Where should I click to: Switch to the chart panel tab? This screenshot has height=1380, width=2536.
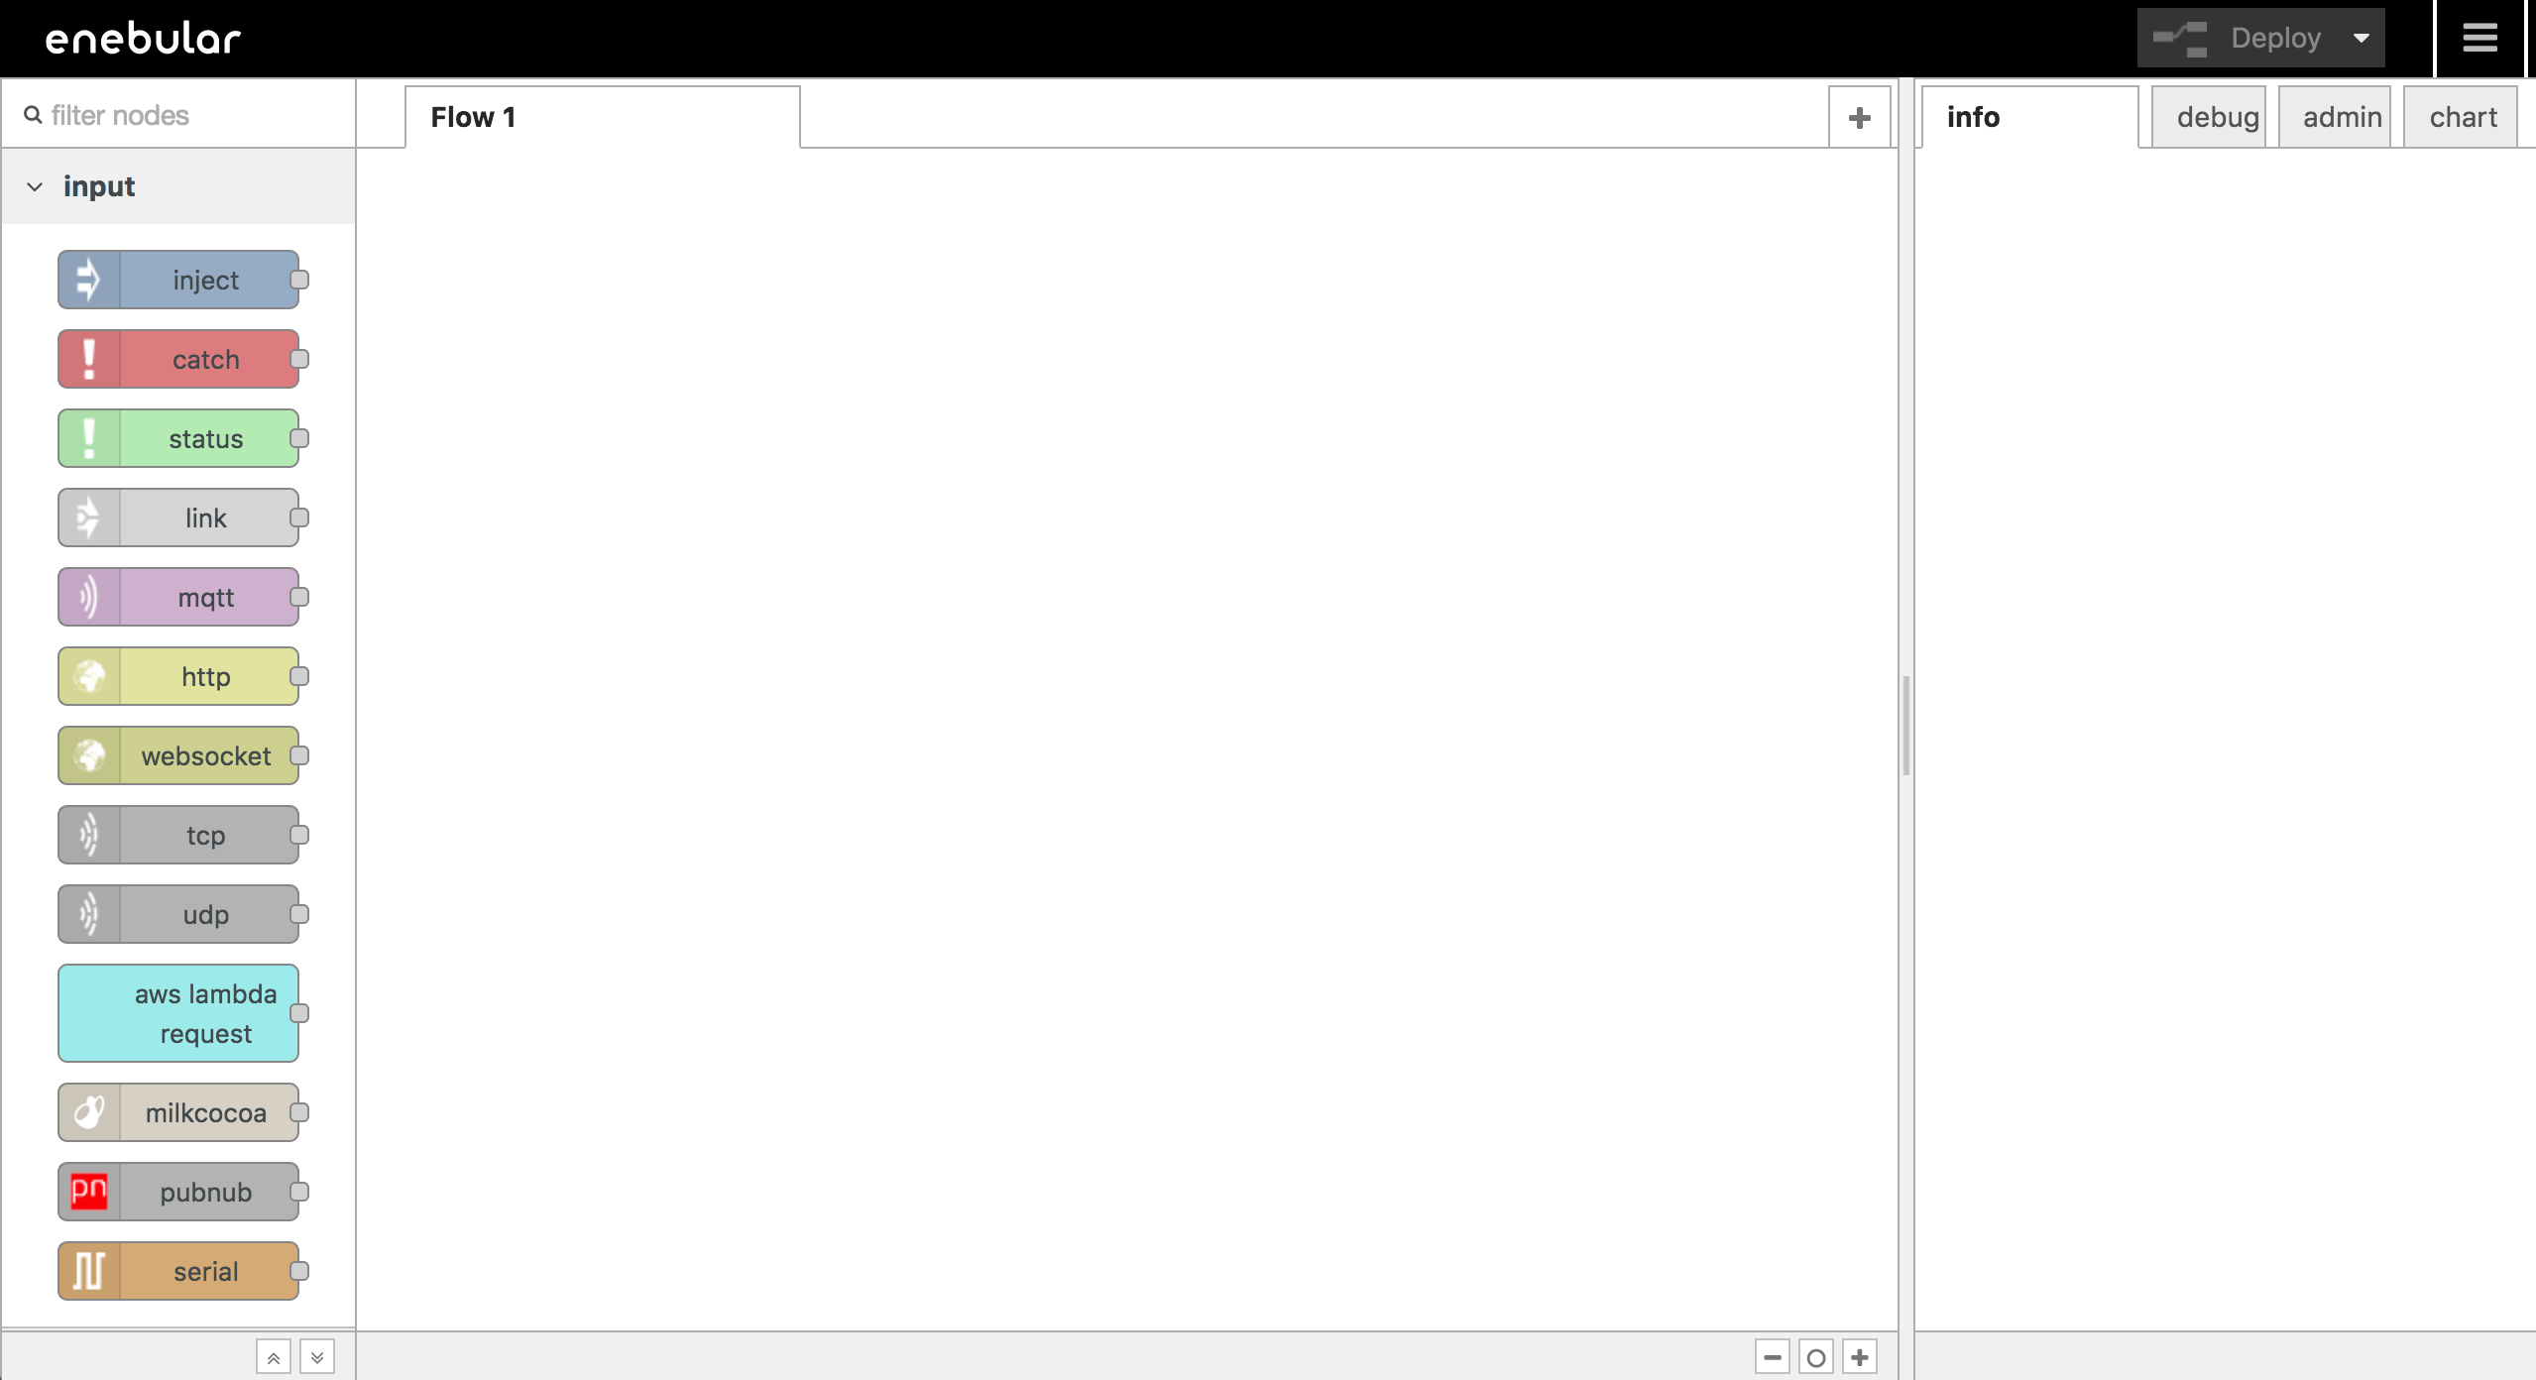point(2463,117)
